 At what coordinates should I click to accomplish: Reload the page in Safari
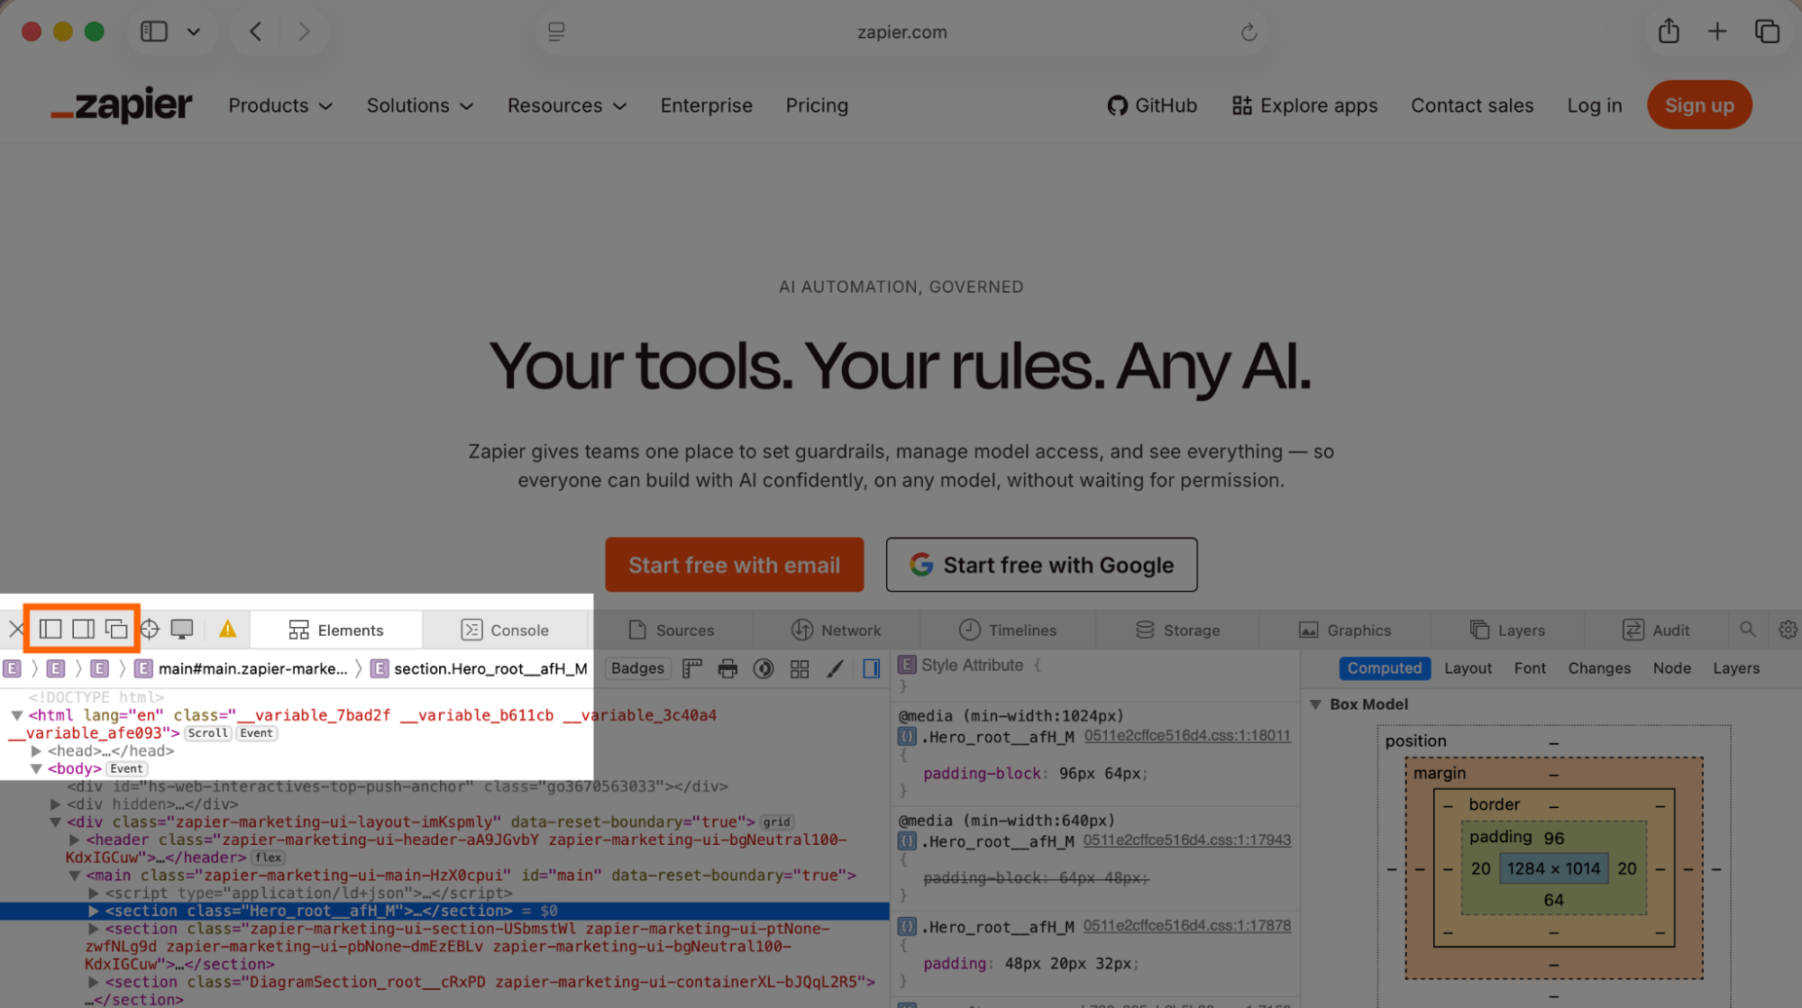[1249, 32]
